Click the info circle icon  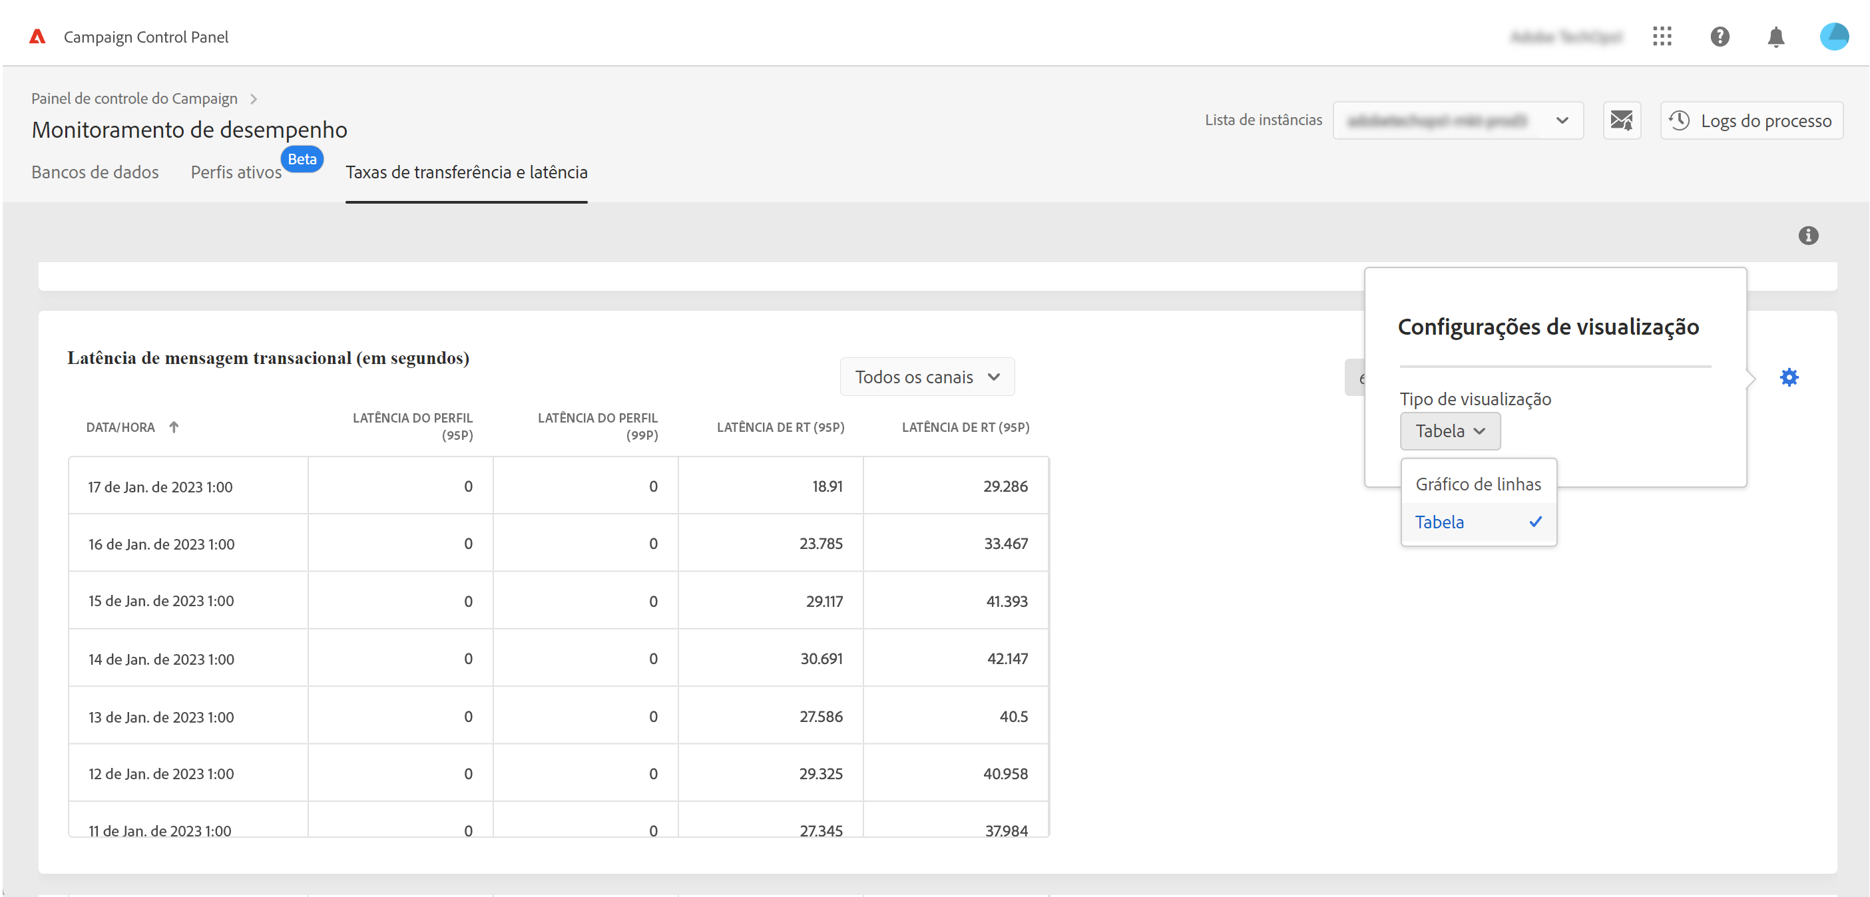1807,235
